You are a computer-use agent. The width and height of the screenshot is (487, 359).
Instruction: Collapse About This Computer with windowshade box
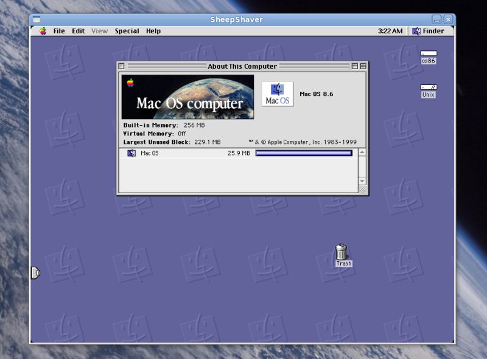(363, 66)
